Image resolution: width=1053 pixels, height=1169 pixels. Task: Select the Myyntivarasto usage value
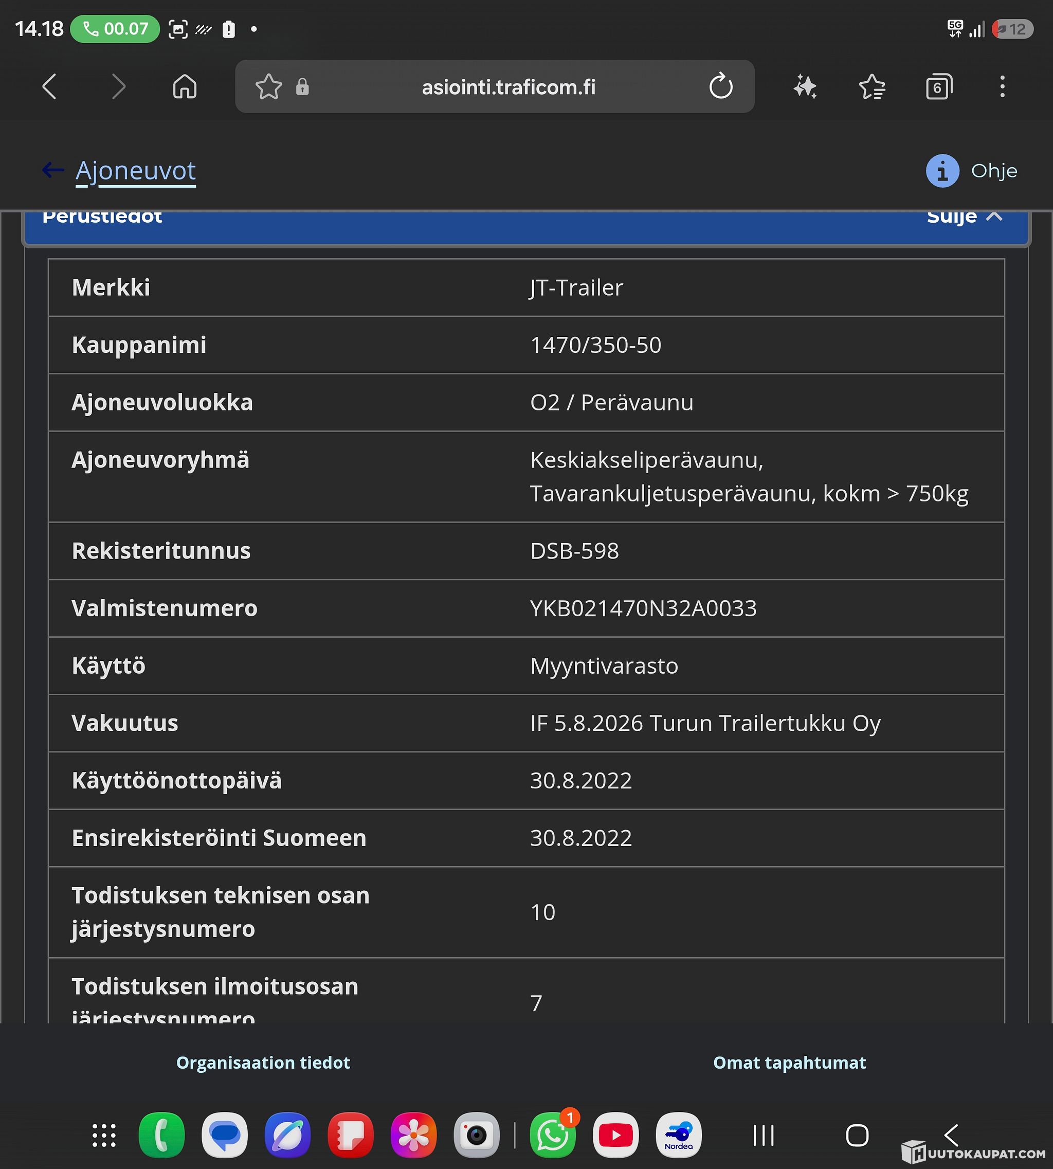click(x=604, y=666)
